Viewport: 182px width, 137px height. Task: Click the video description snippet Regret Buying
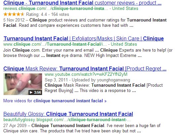click(104, 88)
